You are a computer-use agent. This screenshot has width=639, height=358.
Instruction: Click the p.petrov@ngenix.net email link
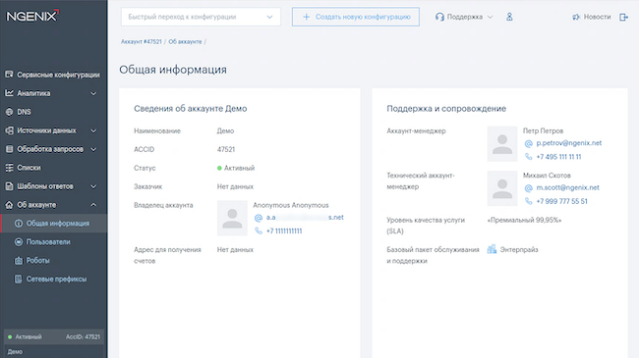pyautogui.click(x=569, y=143)
